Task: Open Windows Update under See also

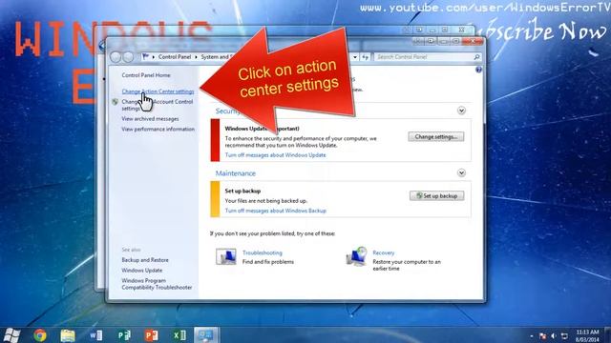Action: point(142,270)
